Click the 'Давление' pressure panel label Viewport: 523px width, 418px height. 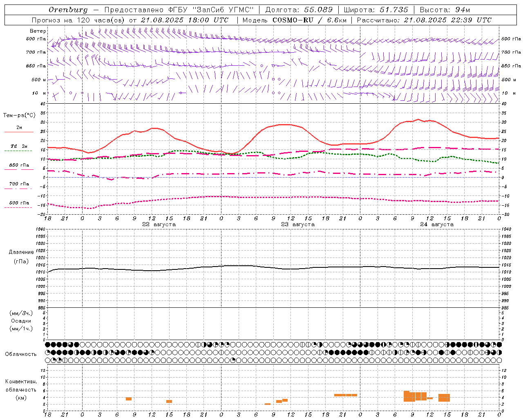click(21, 252)
